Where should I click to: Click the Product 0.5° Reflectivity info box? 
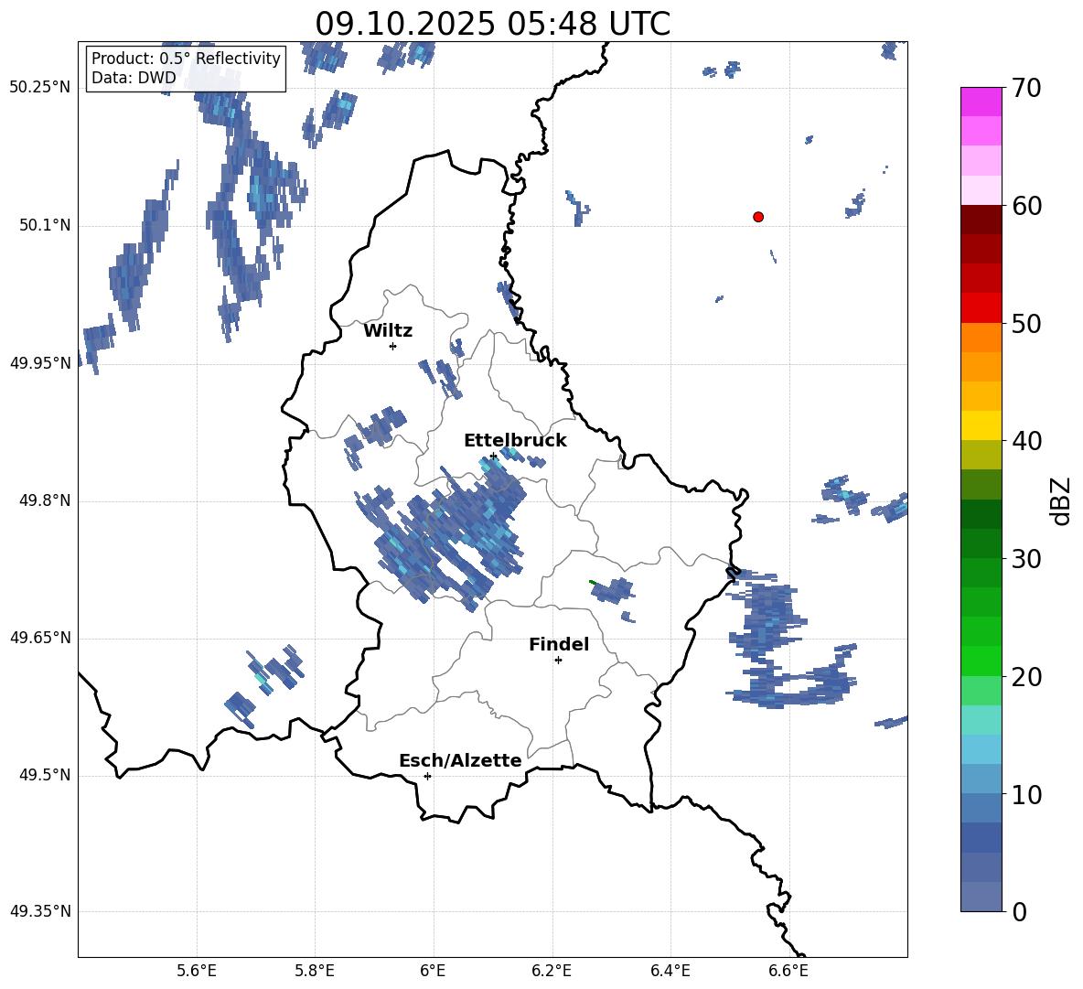pyautogui.click(x=186, y=68)
